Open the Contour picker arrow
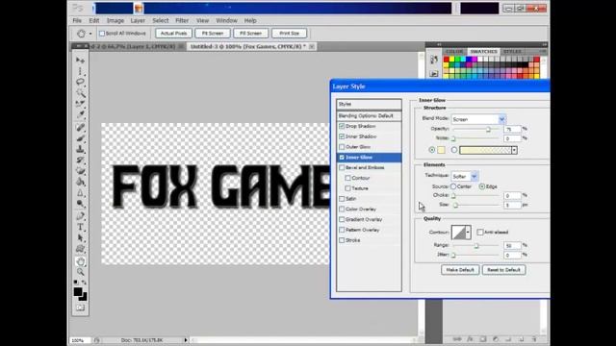 click(x=468, y=233)
